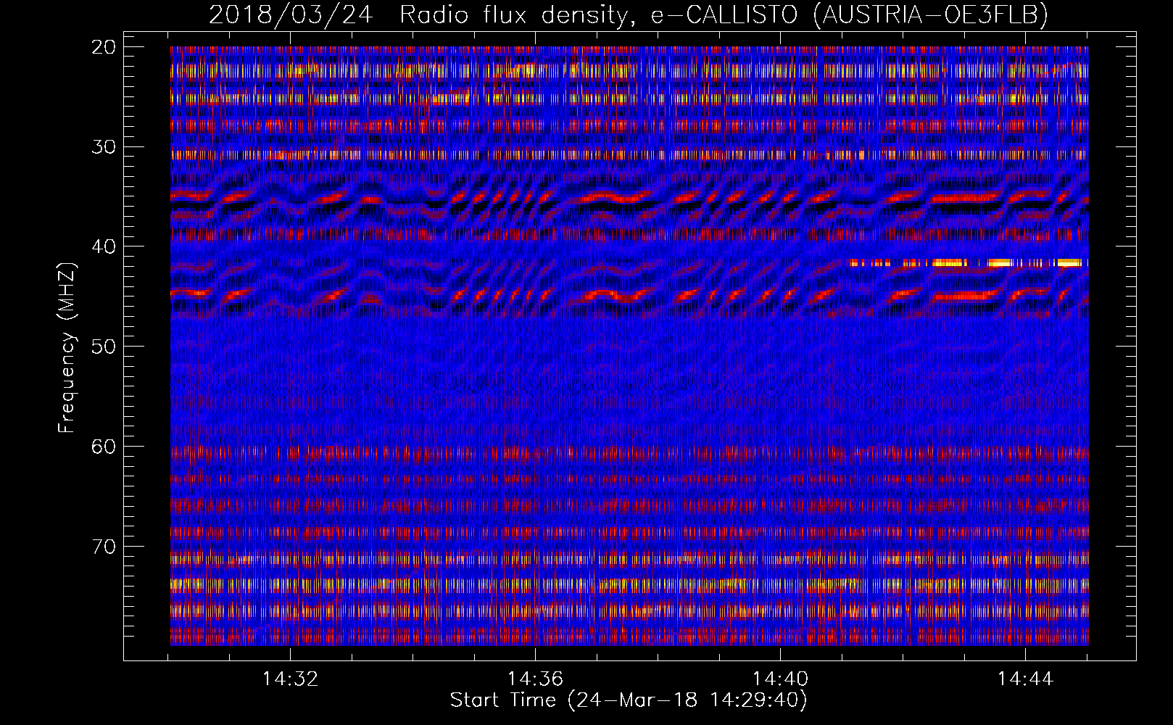Click the date "2018/03/24" in the title
The image size is (1173, 725).
point(291,14)
